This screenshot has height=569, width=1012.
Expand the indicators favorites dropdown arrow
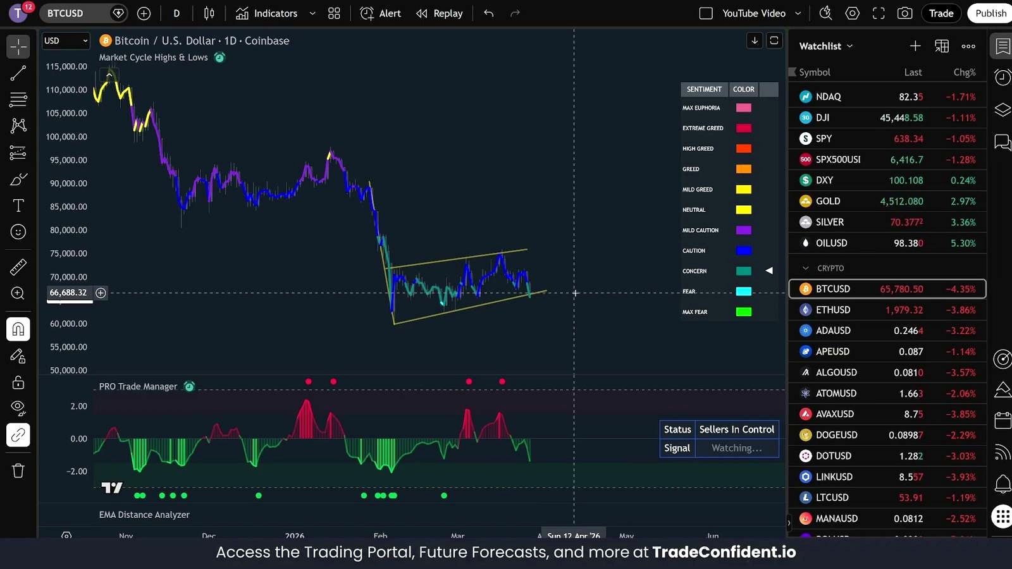312,13
